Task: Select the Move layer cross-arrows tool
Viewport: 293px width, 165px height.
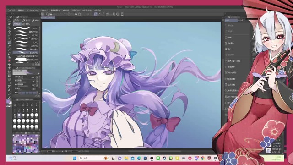Action: [x=9, y=31]
